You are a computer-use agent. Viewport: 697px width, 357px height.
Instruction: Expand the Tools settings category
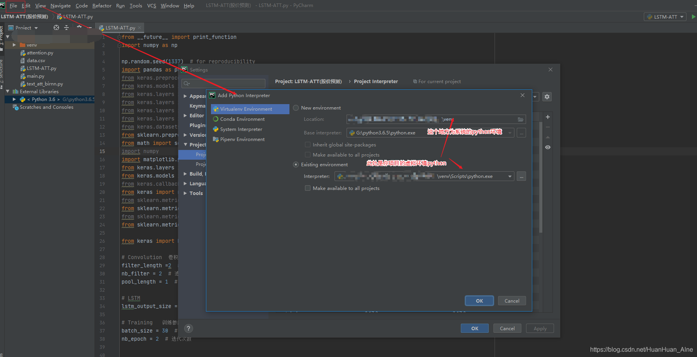[185, 193]
